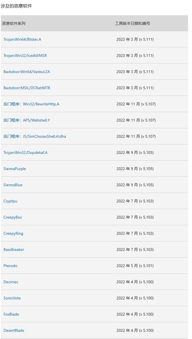Click the Backdoor:Win64/Vankul.ZA link
This screenshot has width=192, height=339.
click(x=27, y=71)
